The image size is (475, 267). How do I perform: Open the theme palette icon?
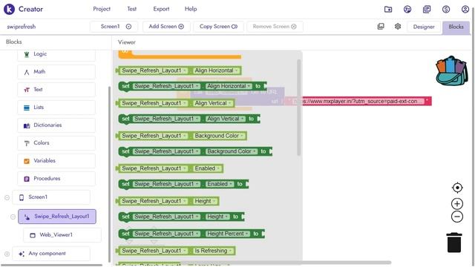407,10
